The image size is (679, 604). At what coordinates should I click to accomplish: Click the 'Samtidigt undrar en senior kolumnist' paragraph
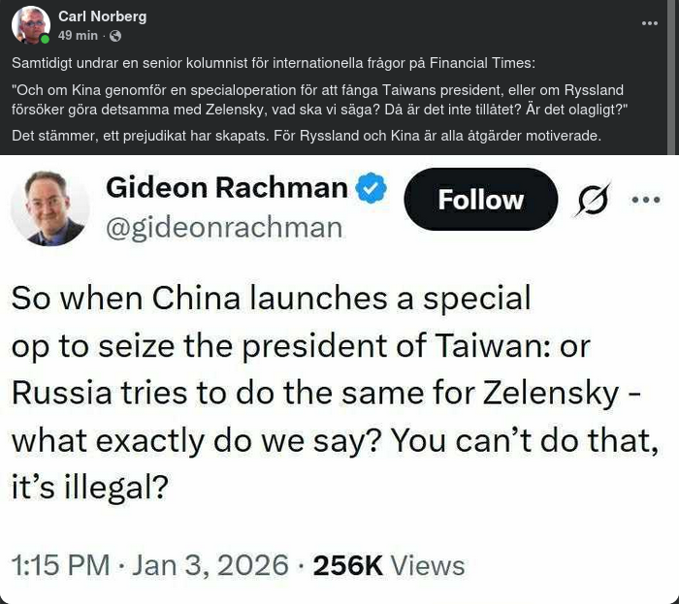coord(273,63)
